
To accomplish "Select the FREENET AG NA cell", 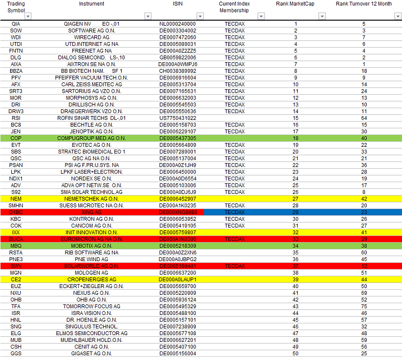I will click(91, 51).
